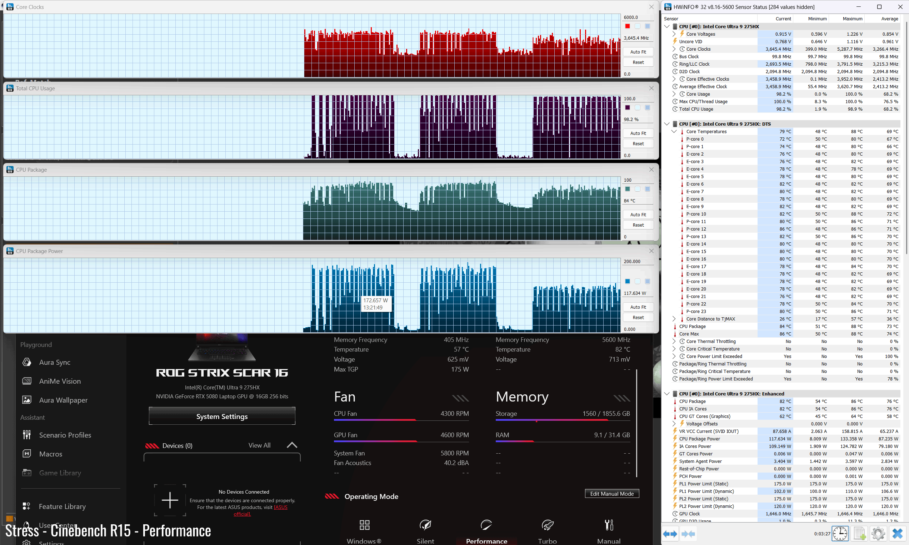The height and width of the screenshot is (545, 909).
Task: Click the Average column header
Action: (x=883, y=19)
